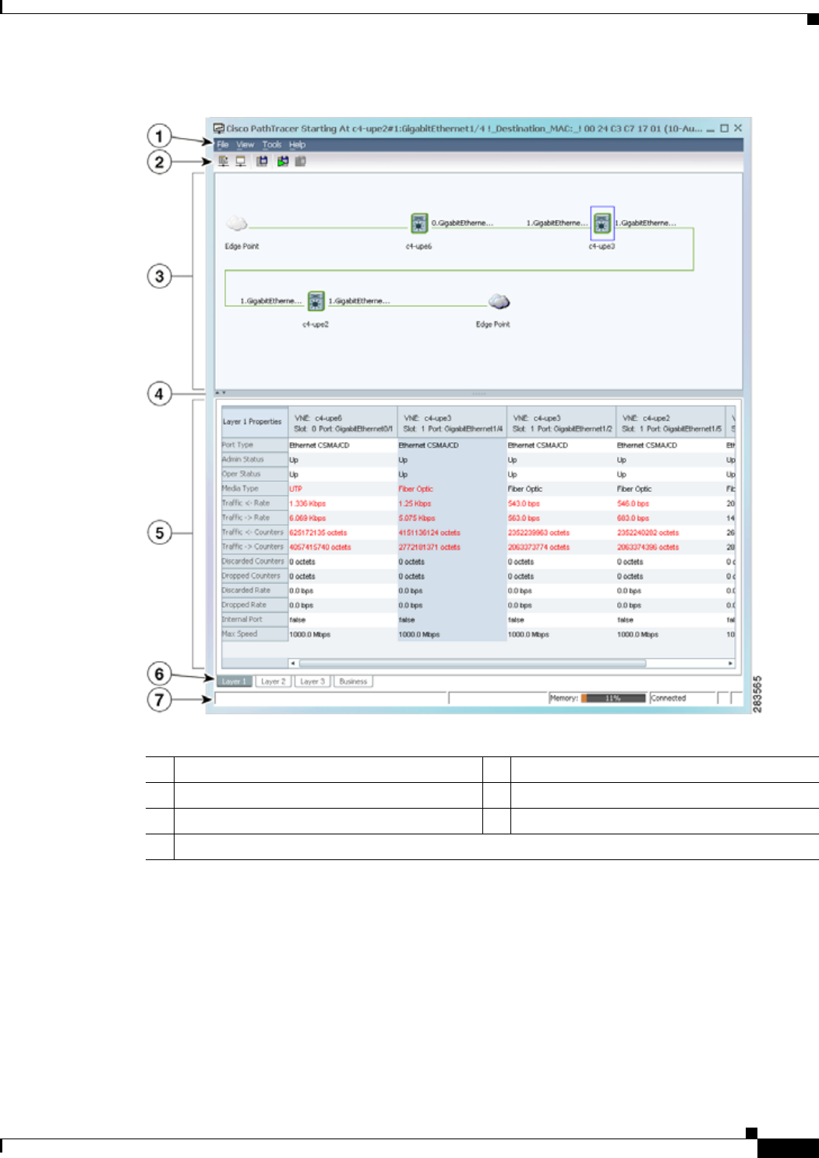Open the View menu

[x=245, y=144]
